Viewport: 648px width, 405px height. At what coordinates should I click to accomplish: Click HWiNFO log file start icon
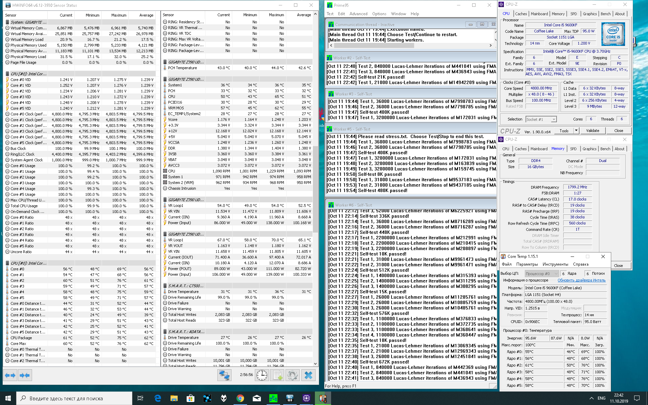[x=277, y=375]
